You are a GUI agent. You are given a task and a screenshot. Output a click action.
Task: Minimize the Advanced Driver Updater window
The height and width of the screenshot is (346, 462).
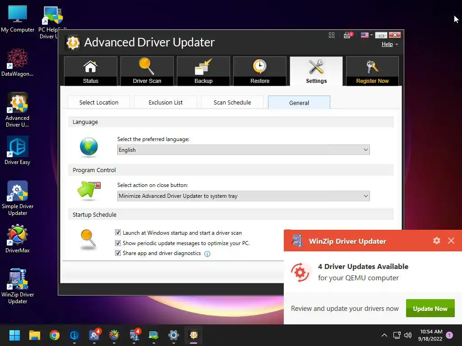pos(381,35)
